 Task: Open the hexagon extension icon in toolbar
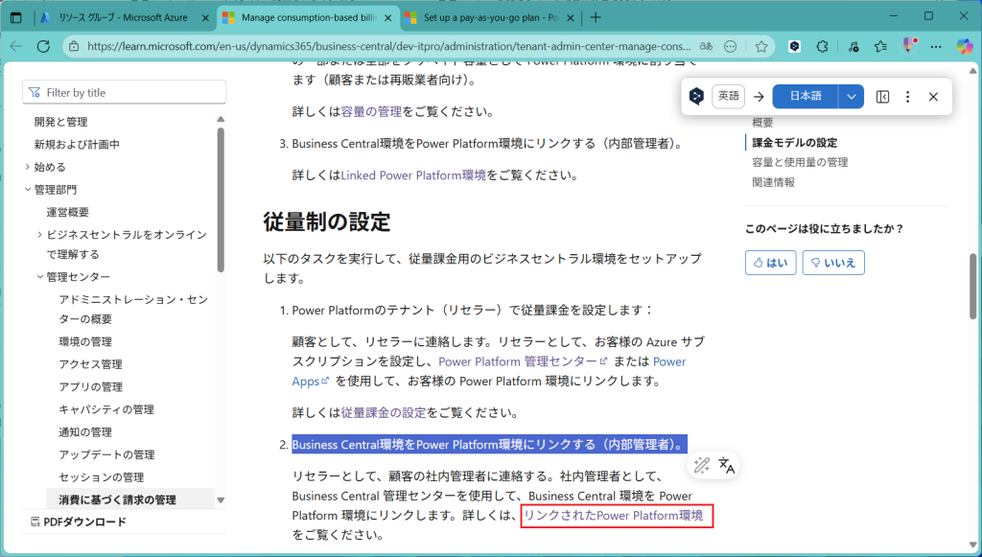coord(794,46)
